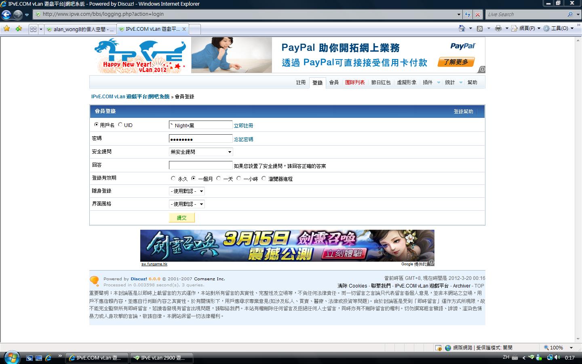
Task: Click the Print icon in toolbar
Action: (498, 28)
